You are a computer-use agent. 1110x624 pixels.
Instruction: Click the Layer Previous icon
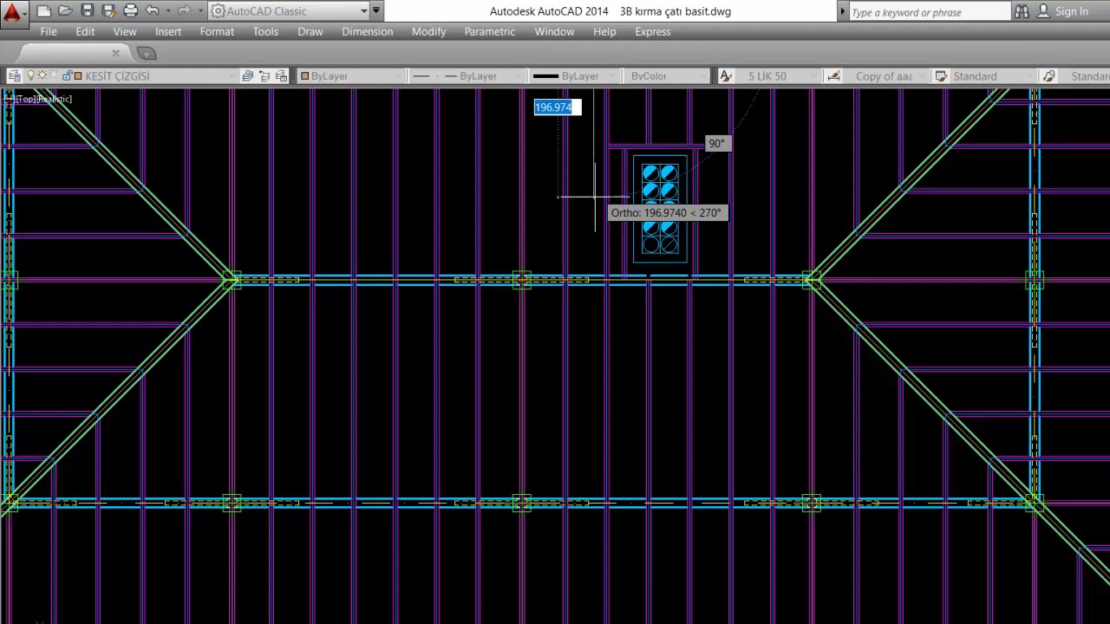click(264, 76)
